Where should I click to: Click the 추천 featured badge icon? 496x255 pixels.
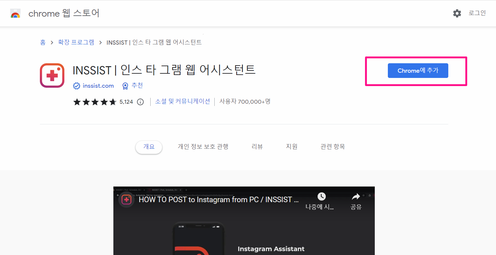click(125, 86)
